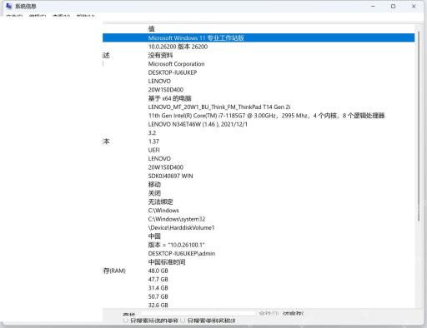Select the C:\Windows value
Image resolution: width=427 pixels, height=328 pixels.
(163, 210)
